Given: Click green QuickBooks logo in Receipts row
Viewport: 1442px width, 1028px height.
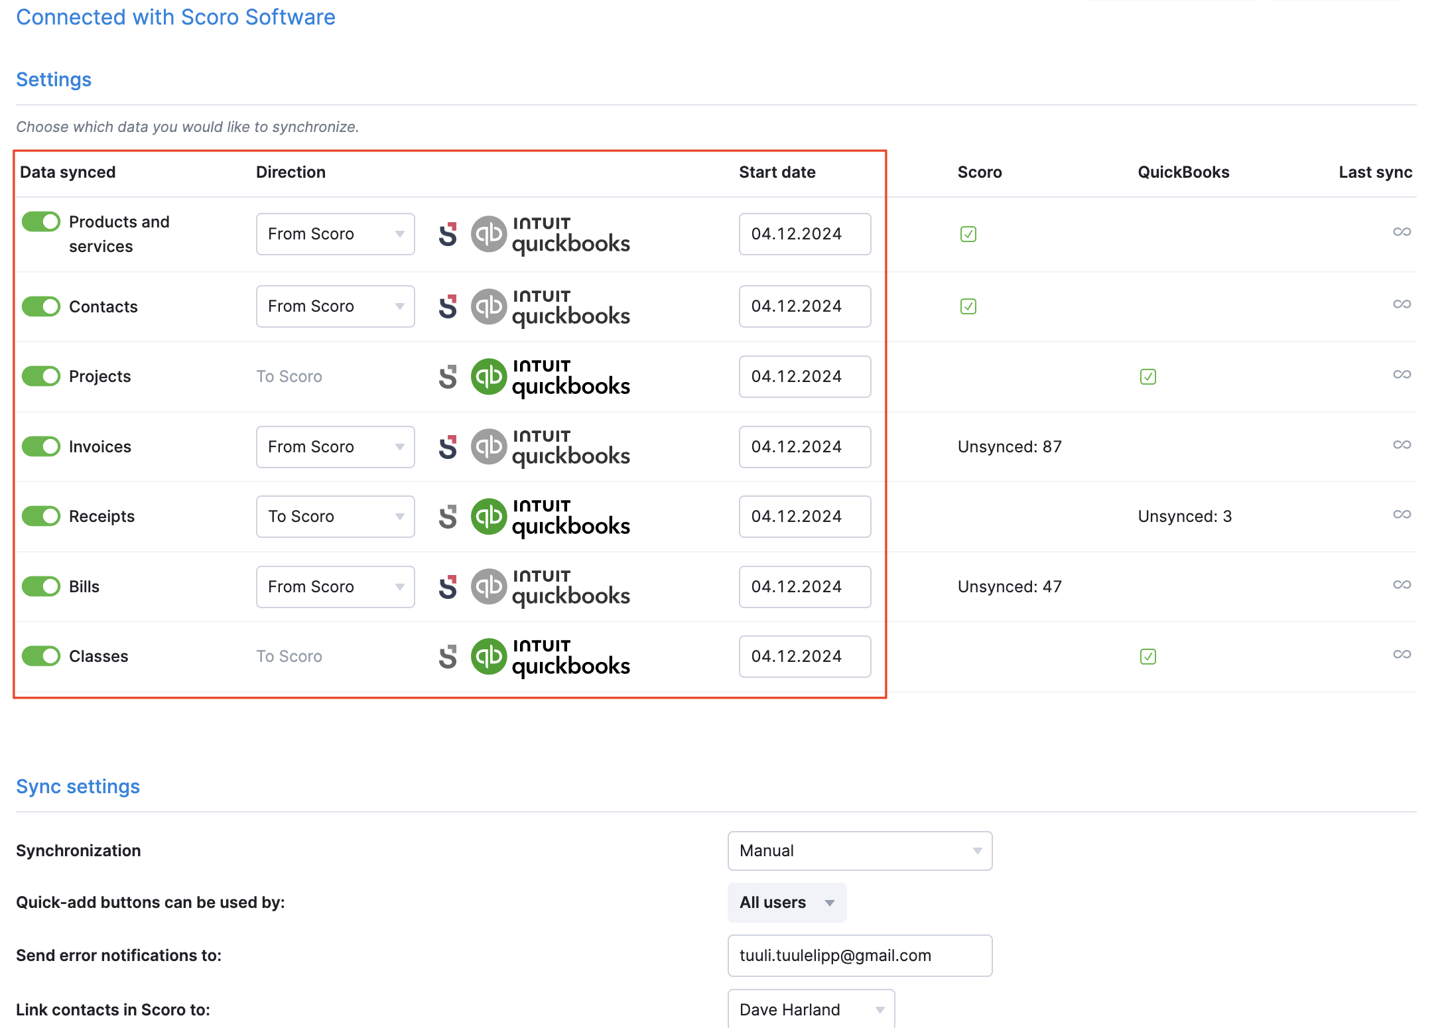Looking at the screenshot, I should click(551, 517).
